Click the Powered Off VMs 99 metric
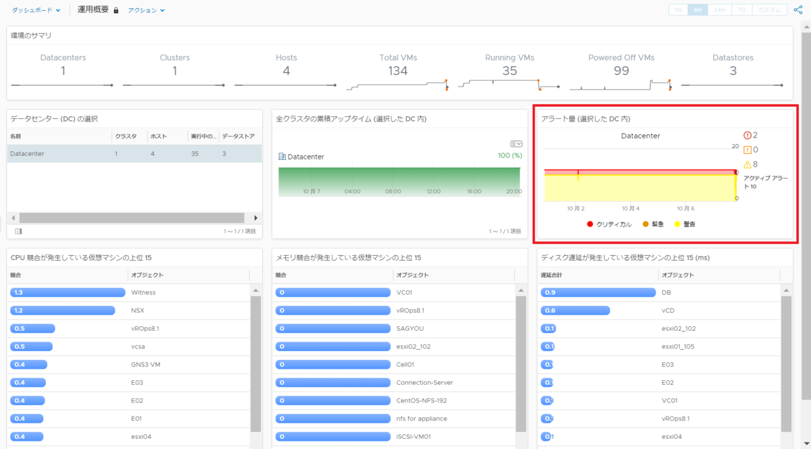811x449 pixels. pyautogui.click(x=621, y=70)
